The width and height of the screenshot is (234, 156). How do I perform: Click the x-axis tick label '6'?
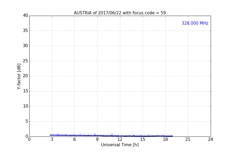[74, 139]
